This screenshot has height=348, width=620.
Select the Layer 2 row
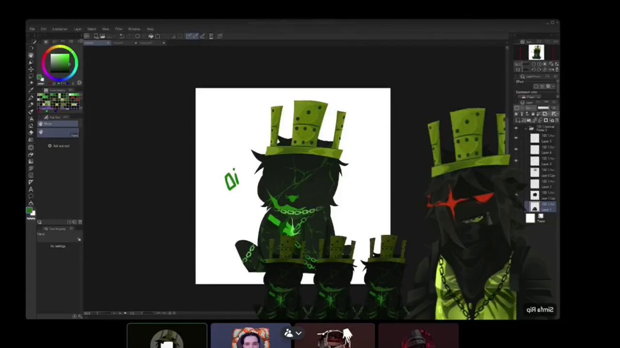[541, 184]
